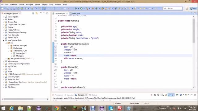This screenshot has width=198, height=111.
Task: Collapse the Java Tutorial Series project
Action: coord(3,40)
